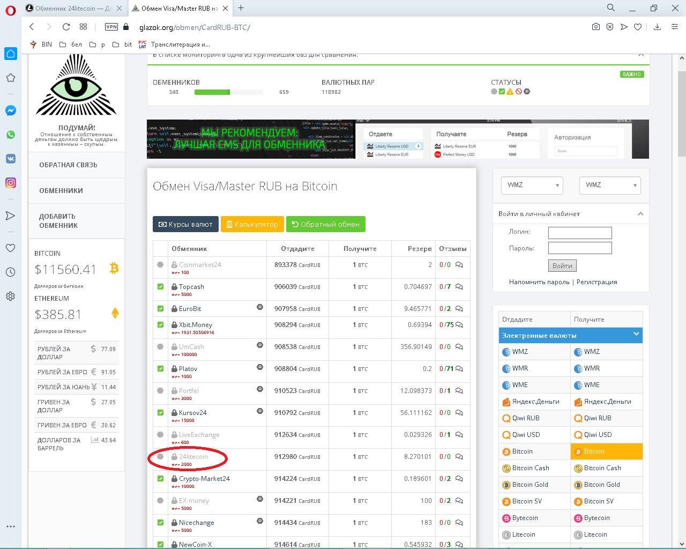Viewport: 686px width, 549px height.
Task: Click the green ВАЖНО badge
Action: click(x=632, y=74)
